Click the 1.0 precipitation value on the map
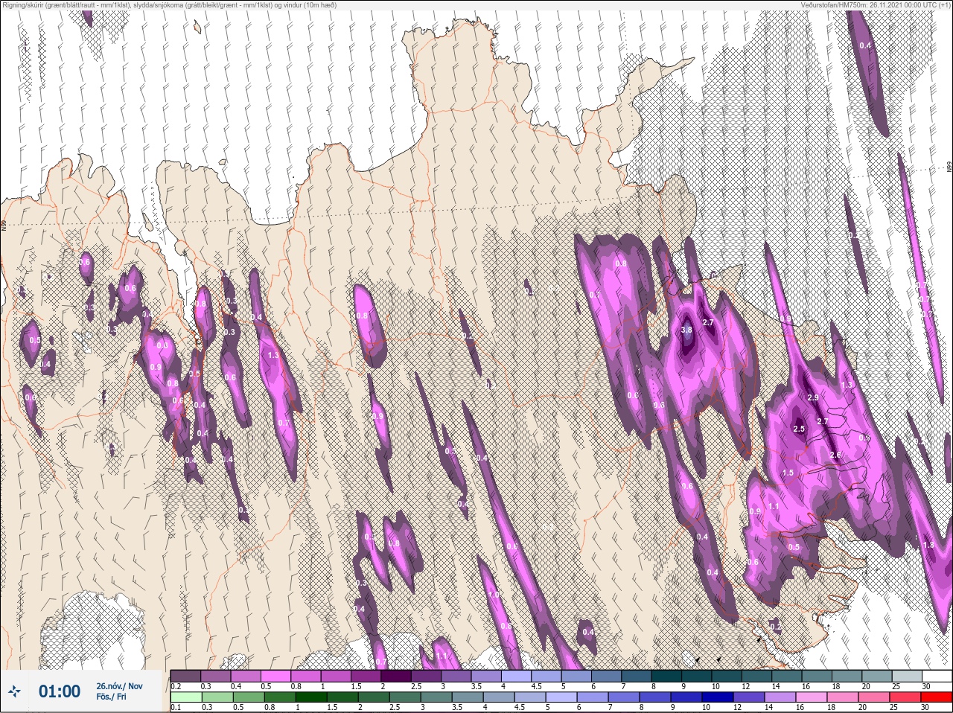The height and width of the screenshot is (713, 953). point(492,596)
